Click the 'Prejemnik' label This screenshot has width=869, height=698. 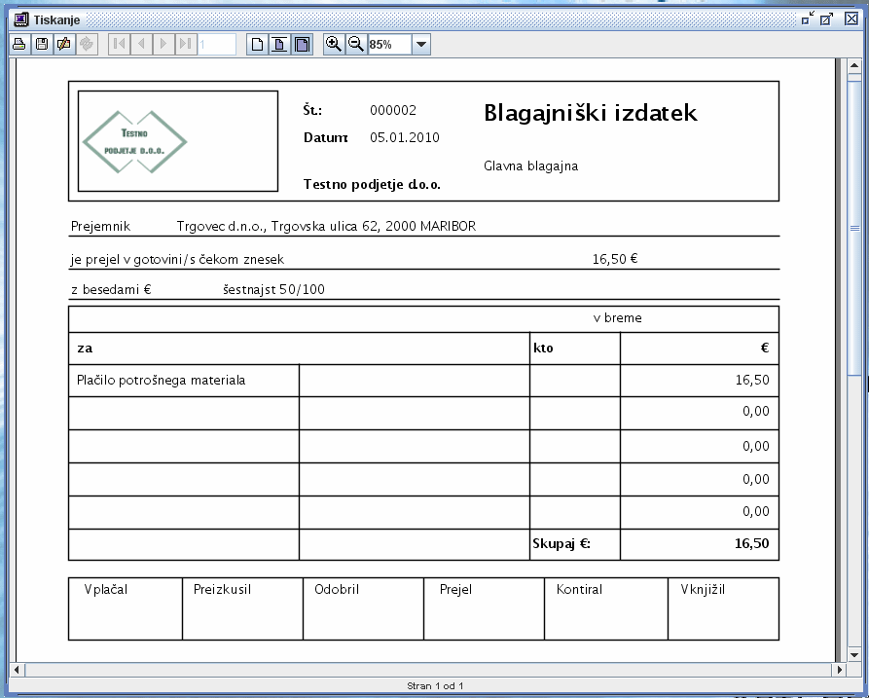[x=100, y=226]
